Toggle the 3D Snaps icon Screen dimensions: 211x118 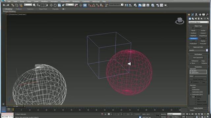[90, 5]
